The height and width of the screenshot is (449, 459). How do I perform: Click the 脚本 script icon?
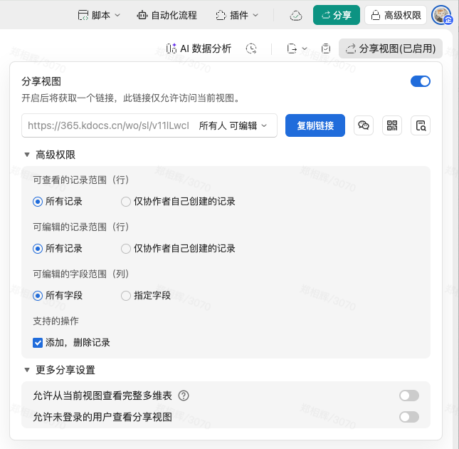(83, 15)
